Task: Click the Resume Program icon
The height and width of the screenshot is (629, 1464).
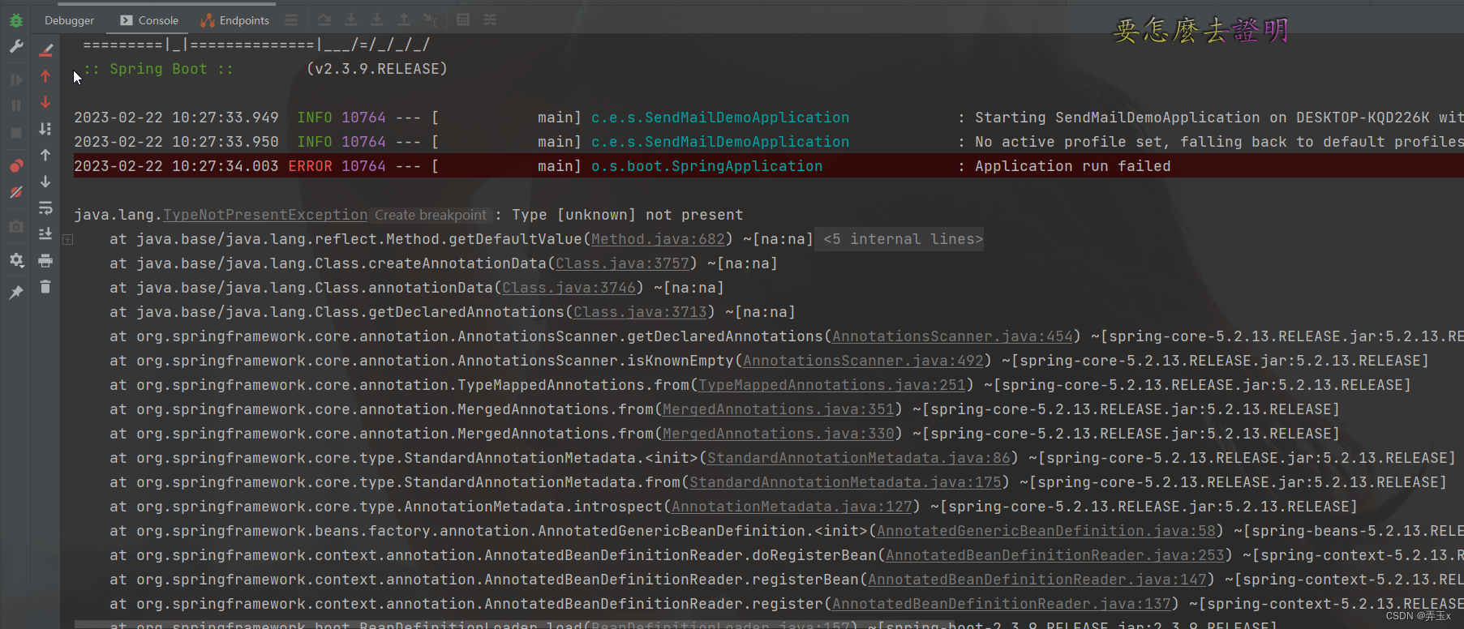Action: pos(15,79)
